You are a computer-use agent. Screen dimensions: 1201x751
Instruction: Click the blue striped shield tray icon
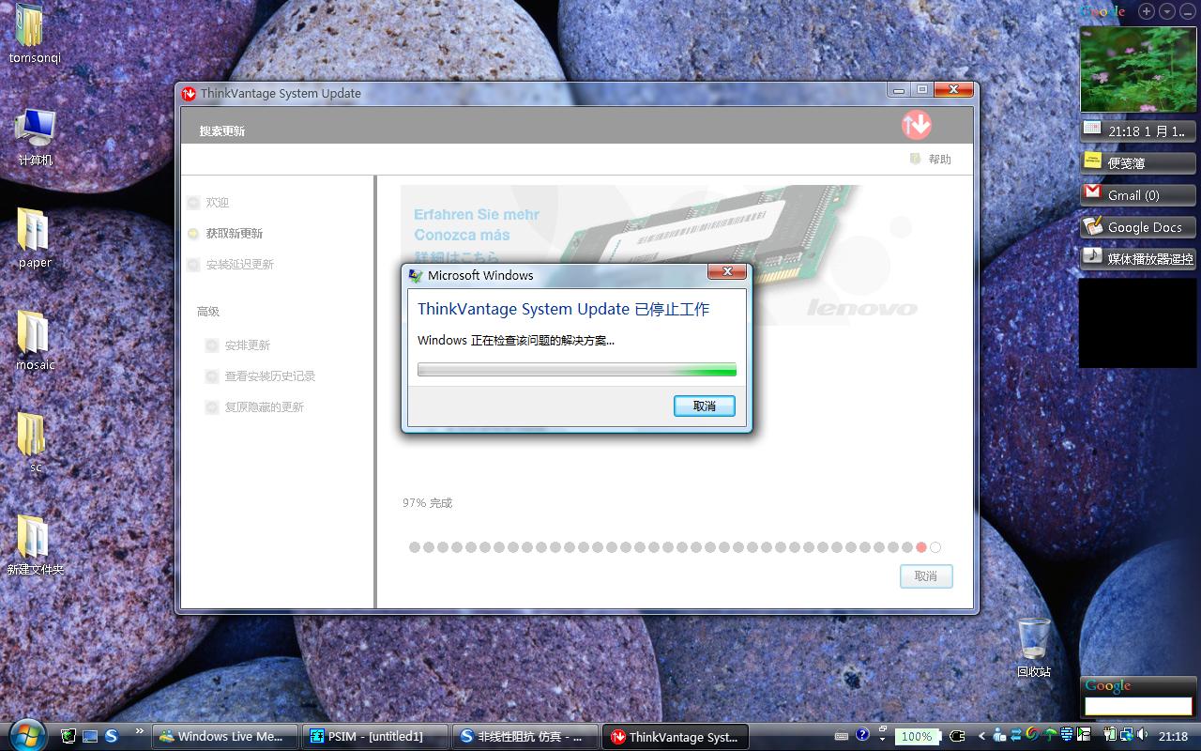[x=1067, y=736]
